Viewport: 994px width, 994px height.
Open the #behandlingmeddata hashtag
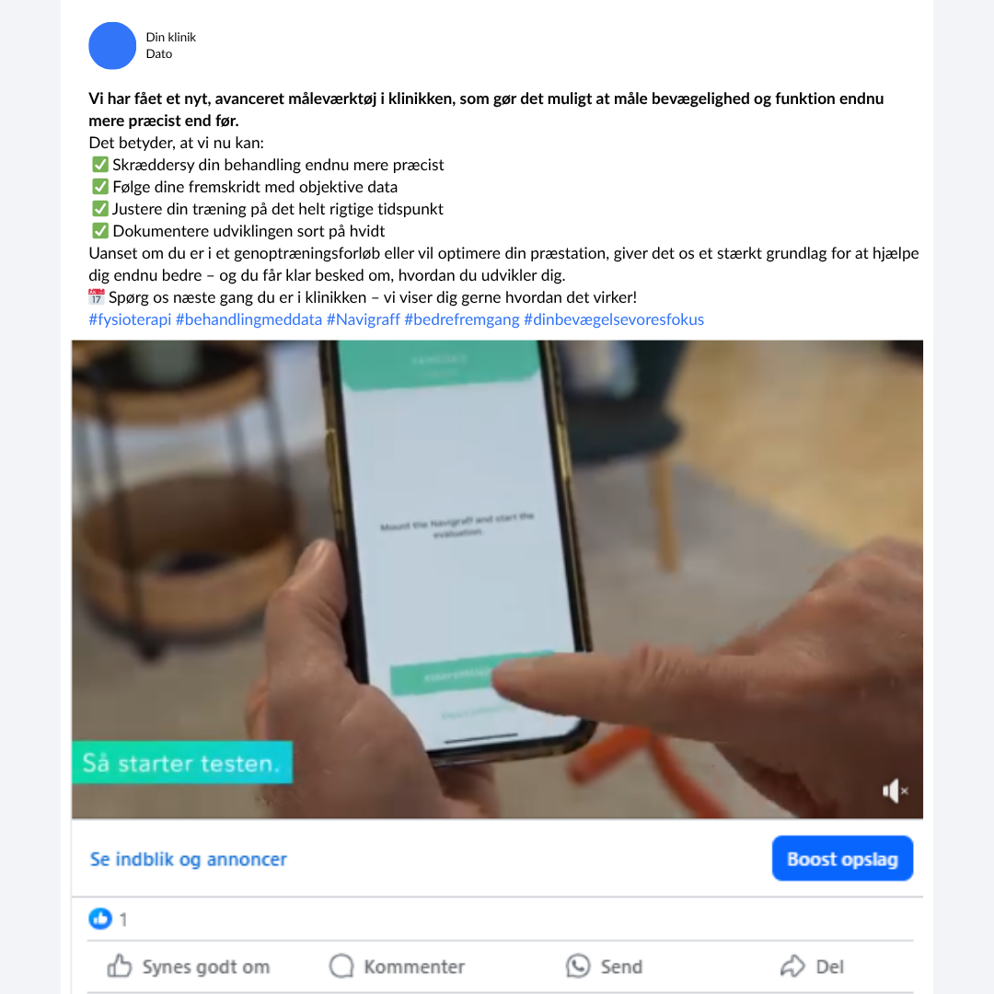[249, 318]
